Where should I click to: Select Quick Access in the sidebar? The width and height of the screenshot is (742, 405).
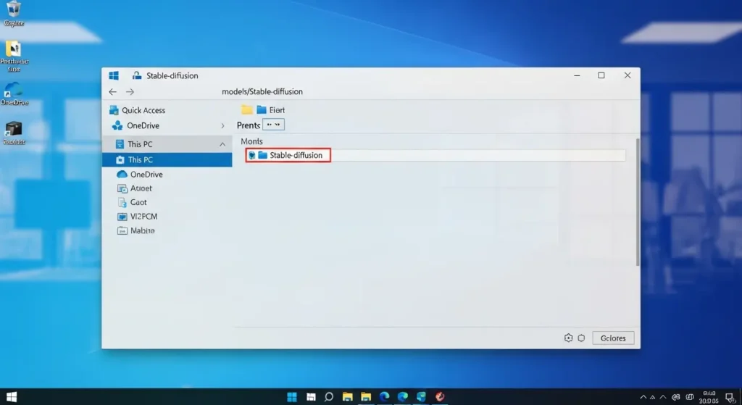(143, 110)
